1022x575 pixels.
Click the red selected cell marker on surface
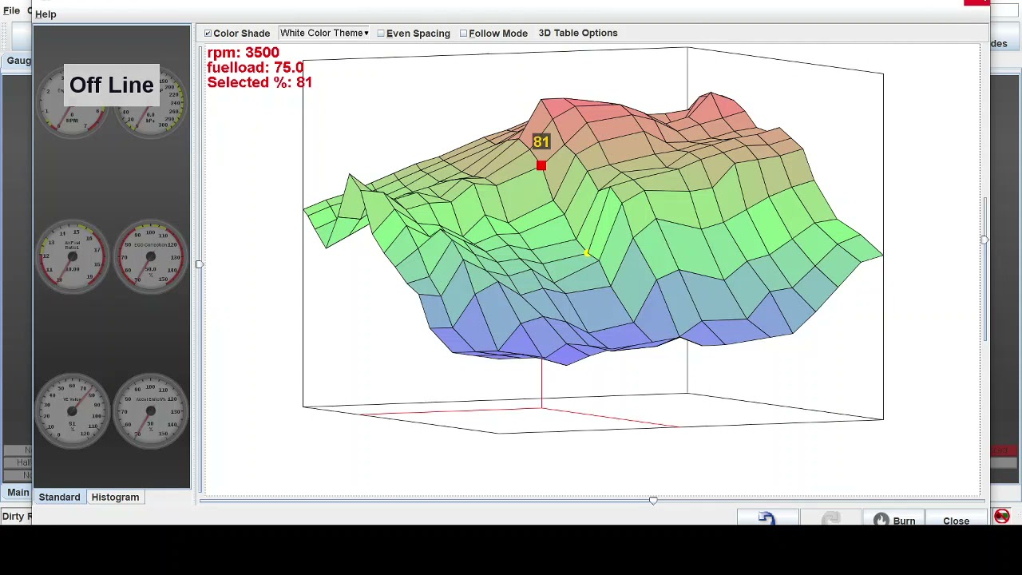(541, 165)
